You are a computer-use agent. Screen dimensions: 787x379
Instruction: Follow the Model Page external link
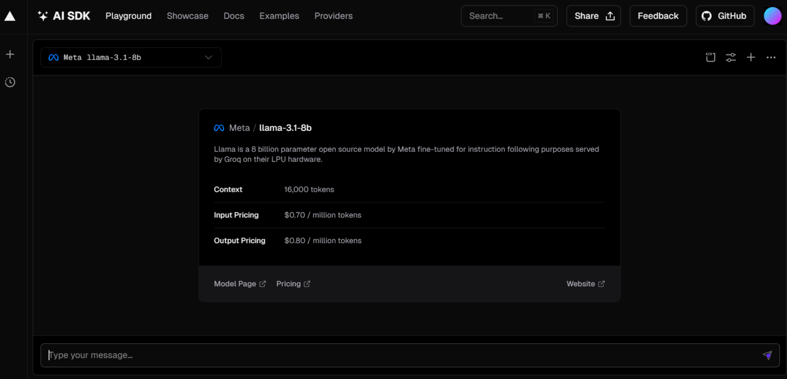[x=240, y=284]
